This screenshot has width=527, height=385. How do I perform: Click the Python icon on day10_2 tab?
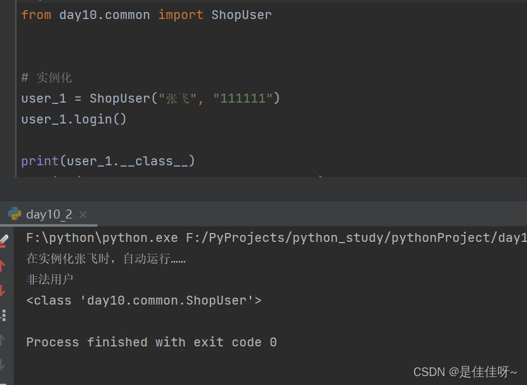click(x=15, y=214)
